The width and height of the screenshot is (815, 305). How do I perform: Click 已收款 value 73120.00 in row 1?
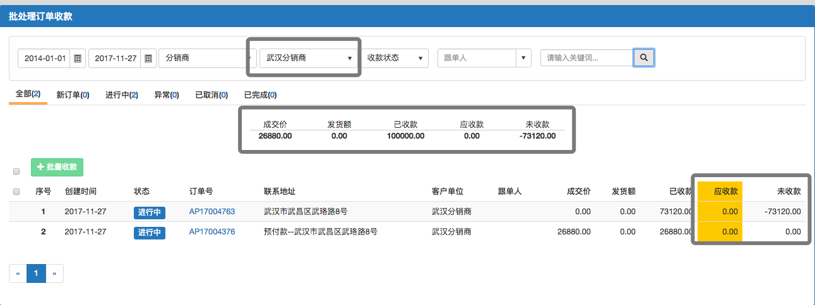[677, 212]
